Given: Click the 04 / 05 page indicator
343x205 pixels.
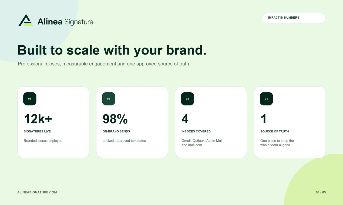Looking at the screenshot, I should click(x=321, y=192).
